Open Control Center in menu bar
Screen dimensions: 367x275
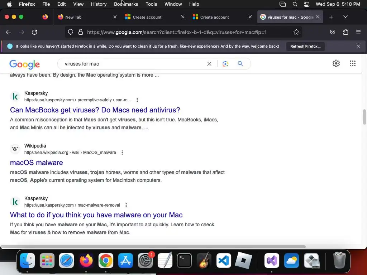click(307, 4)
